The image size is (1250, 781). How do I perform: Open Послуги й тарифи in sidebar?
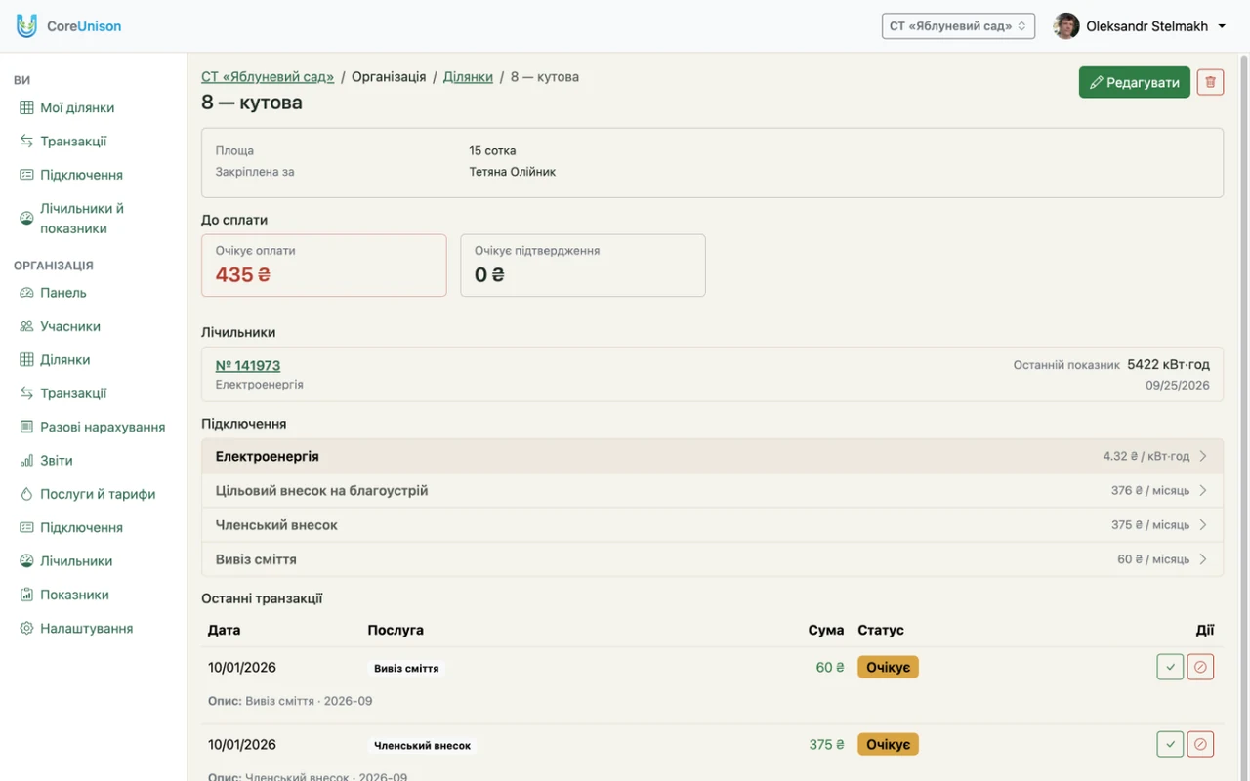coord(98,494)
